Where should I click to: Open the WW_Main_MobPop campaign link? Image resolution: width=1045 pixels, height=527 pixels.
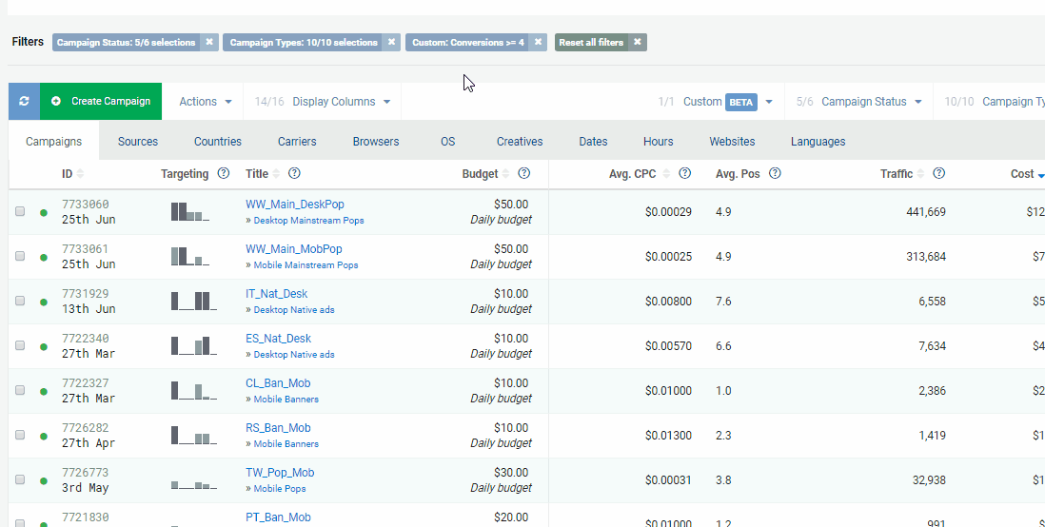(294, 248)
